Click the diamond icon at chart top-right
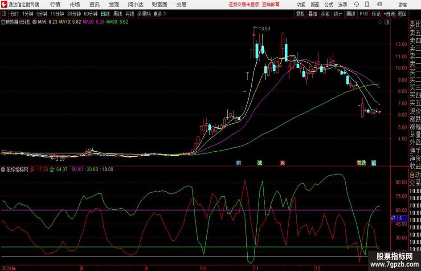This screenshot has height=271, width=421. (x=380, y=22)
